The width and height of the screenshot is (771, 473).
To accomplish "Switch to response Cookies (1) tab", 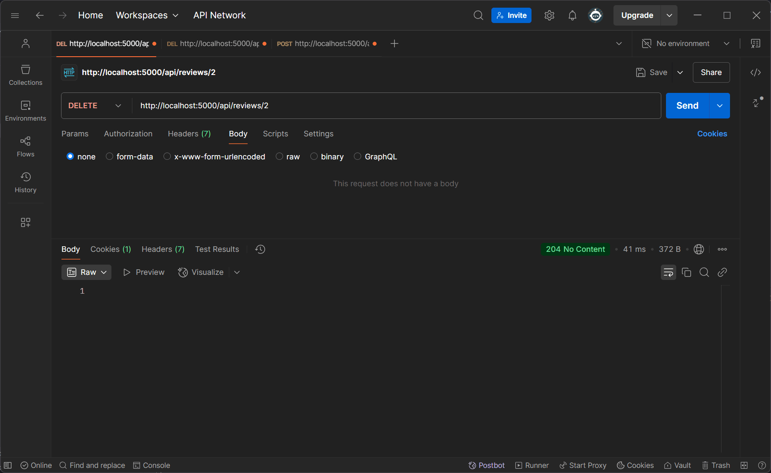I will click(111, 249).
